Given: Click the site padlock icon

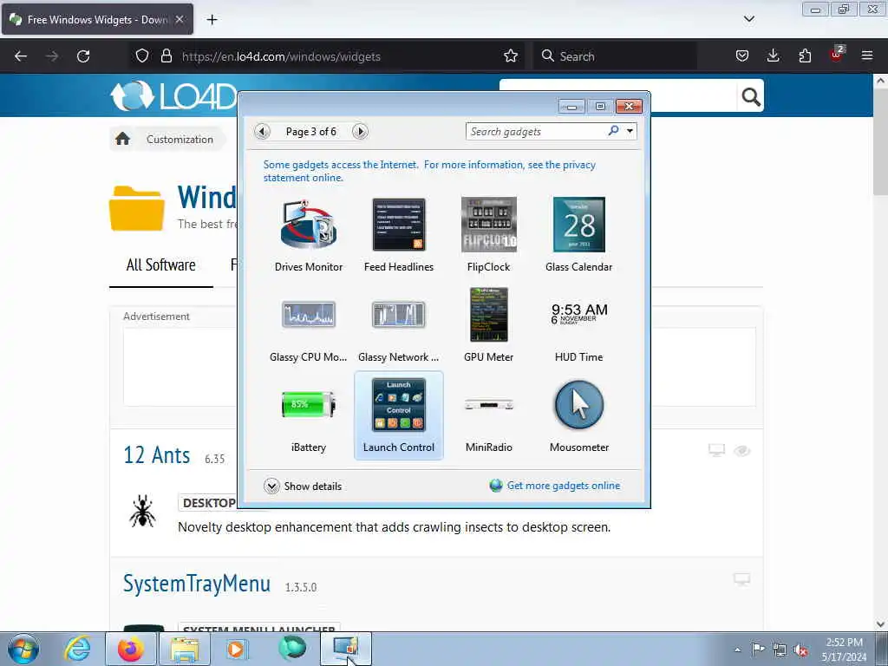Looking at the screenshot, I should point(166,56).
